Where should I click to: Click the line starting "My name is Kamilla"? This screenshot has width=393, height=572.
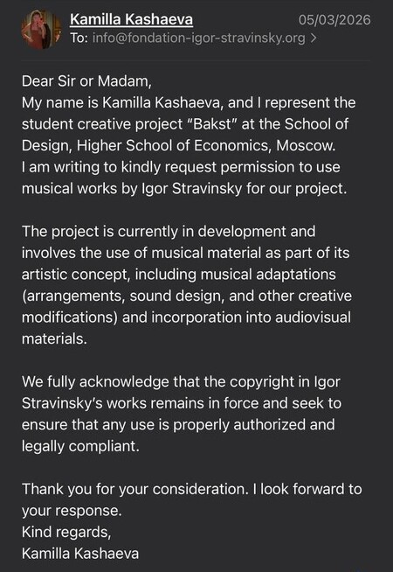pyautogui.click(x=189, y=102)
